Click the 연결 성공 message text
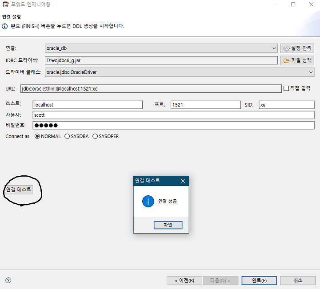 168,202
